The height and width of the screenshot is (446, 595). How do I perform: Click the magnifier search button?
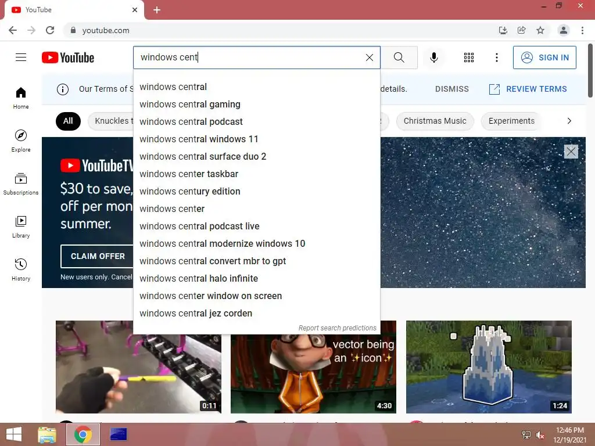[x=399, y=57]
